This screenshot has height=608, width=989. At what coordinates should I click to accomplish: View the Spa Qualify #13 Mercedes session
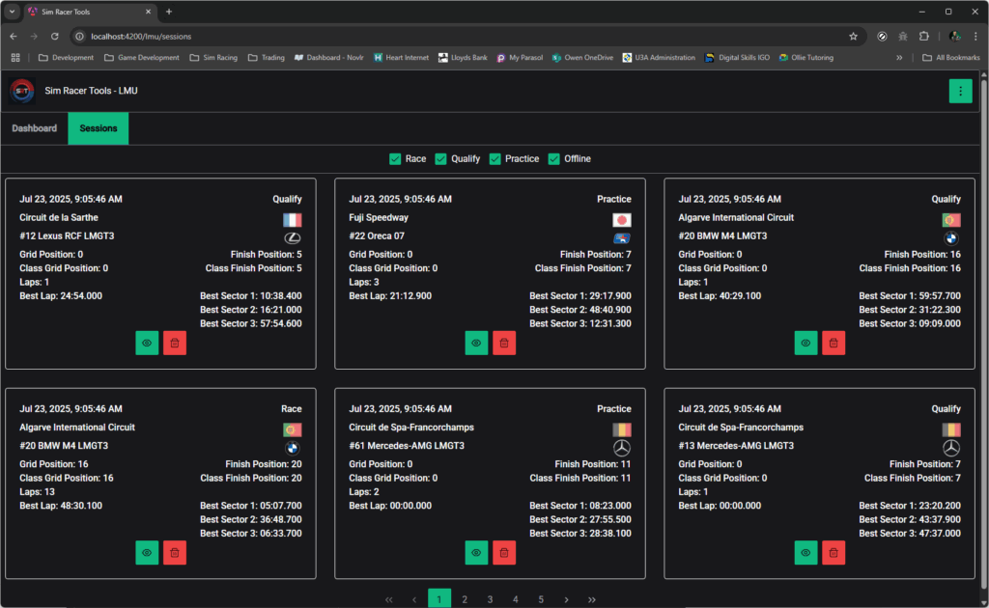pos(805,553)
